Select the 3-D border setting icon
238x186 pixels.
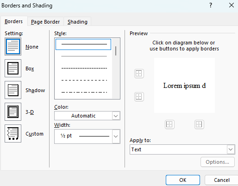coord(13,112)
